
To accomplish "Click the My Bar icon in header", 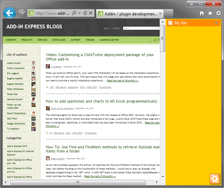I will coord(170,23).
